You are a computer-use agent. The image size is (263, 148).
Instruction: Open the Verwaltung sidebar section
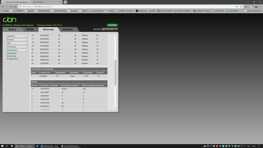[x=16, y=47]
